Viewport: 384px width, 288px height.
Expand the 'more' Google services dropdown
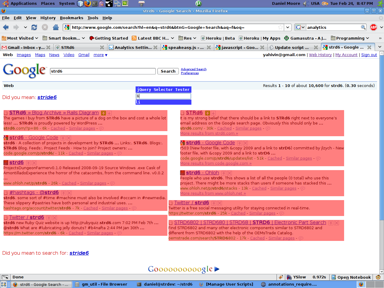pos(100,55)
